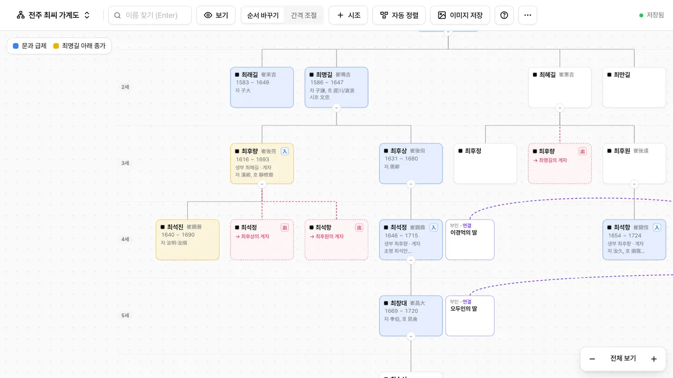Switch to 간격 조절 mode
The width and height of the screenshot is (673, 378).
pos(304,15)
